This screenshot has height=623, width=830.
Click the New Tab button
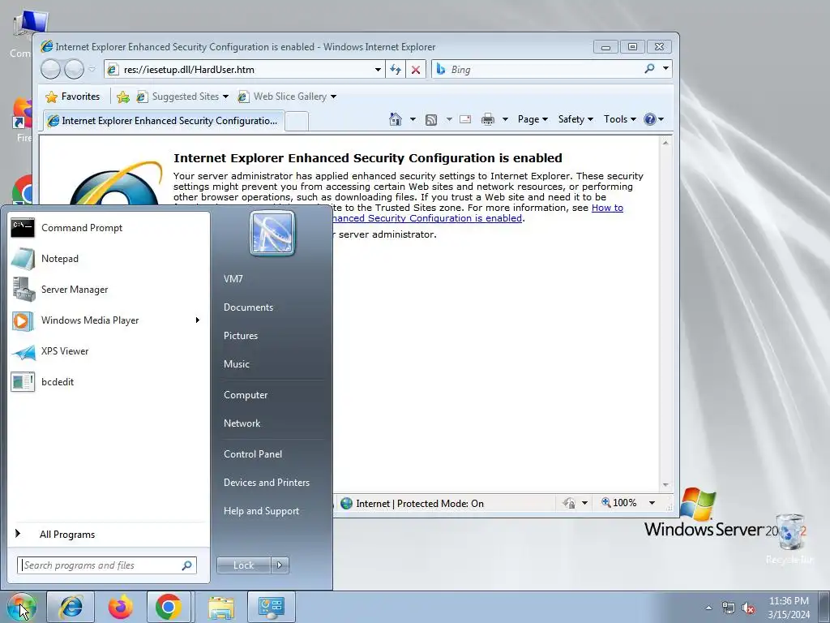pyautogui.click(x=297, y=122)
